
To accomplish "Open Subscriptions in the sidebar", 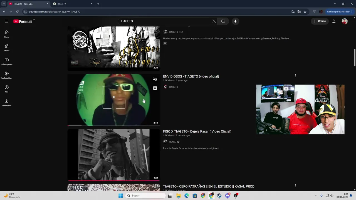I will coord(7,61).
